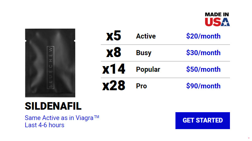Click the $30/month price
This screenshot has height=141, width=252.
(x=203, y=53)
